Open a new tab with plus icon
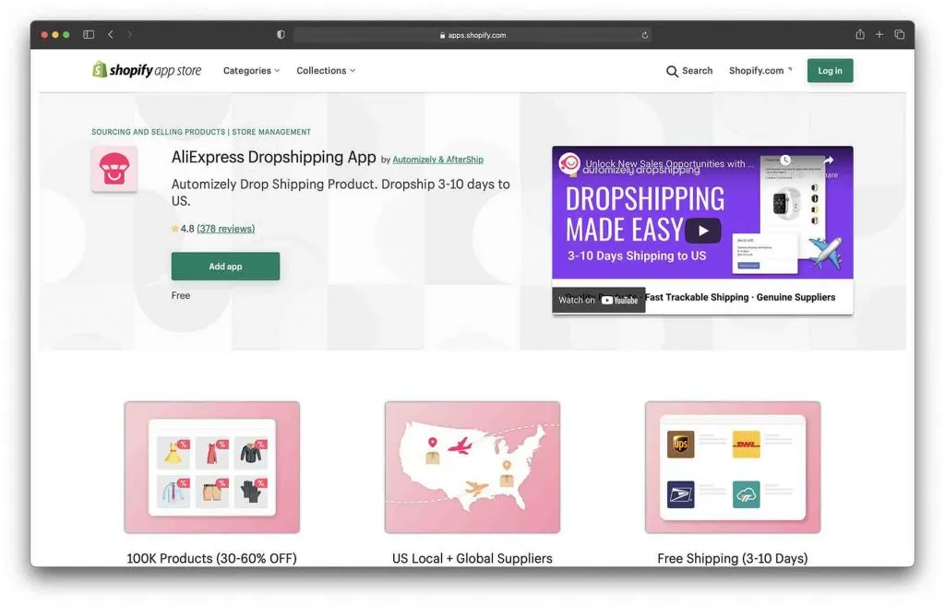 pyautogui.click(x=879, y=34)
